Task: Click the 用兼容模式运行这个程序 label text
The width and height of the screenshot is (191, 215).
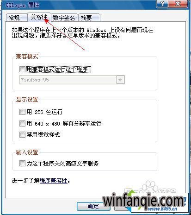Action: pos(59,70)
